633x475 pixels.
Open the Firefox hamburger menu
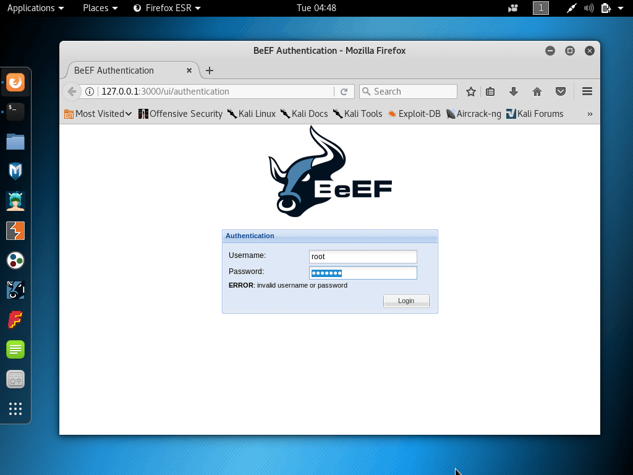(587, 92)
